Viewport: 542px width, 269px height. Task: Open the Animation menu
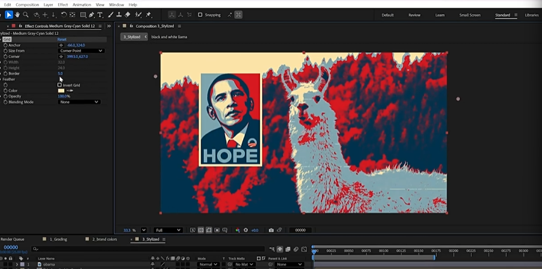(x=82, y=4)
